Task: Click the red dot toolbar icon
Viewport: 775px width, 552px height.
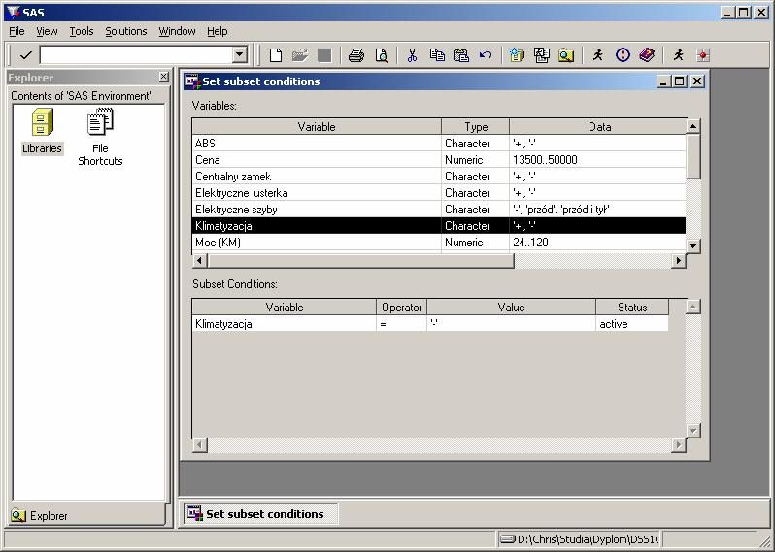Action: click(x=703, y=55)
